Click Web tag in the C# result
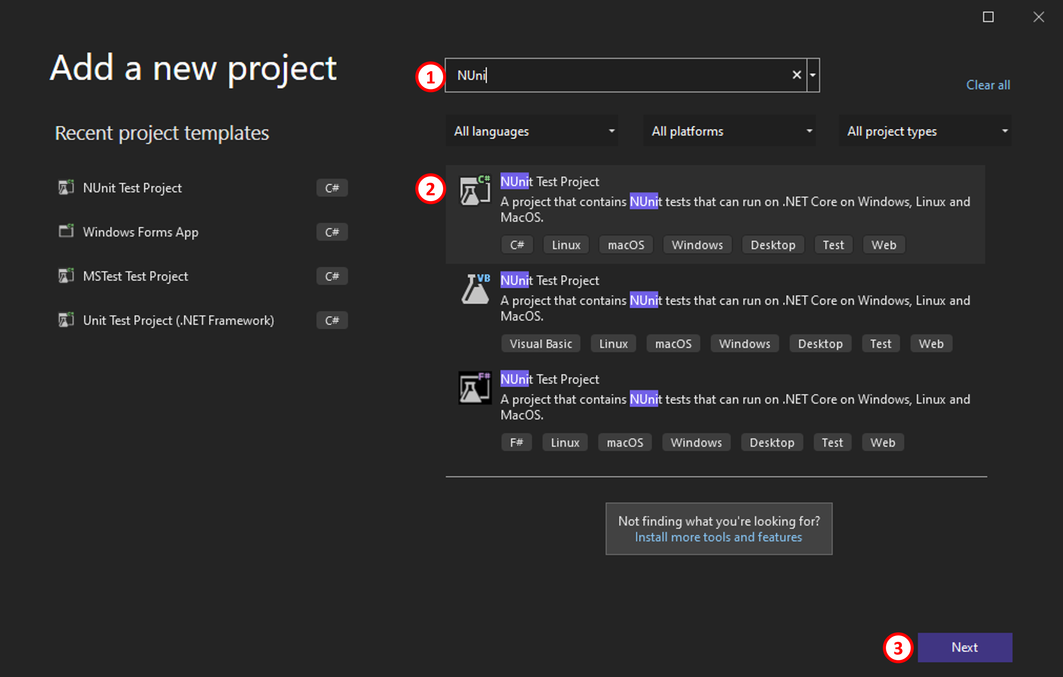Viewport: 1063px width, 677px height. click(884, 245)
